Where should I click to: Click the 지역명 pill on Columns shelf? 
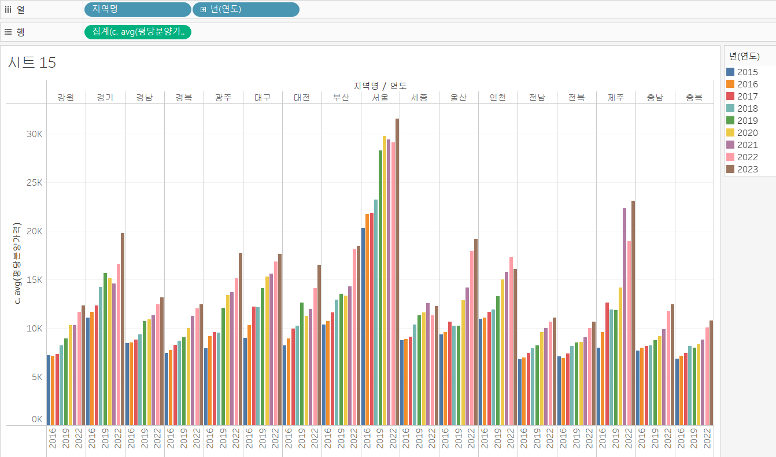tap(137, 9)
